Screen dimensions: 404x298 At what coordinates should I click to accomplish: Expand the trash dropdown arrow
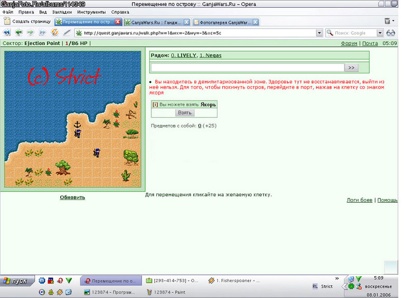click(394, 21)
